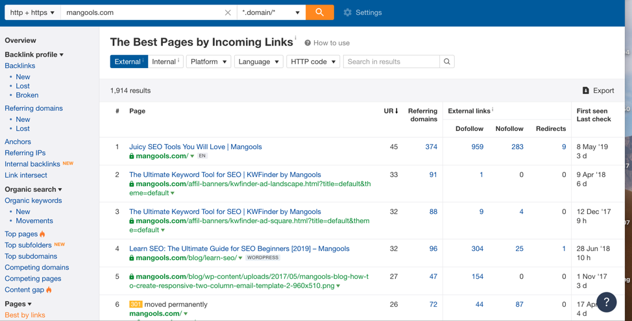Click nofollow count 87 in row 6
This screenshot has width=632, height=321.
tap(520, 305)
